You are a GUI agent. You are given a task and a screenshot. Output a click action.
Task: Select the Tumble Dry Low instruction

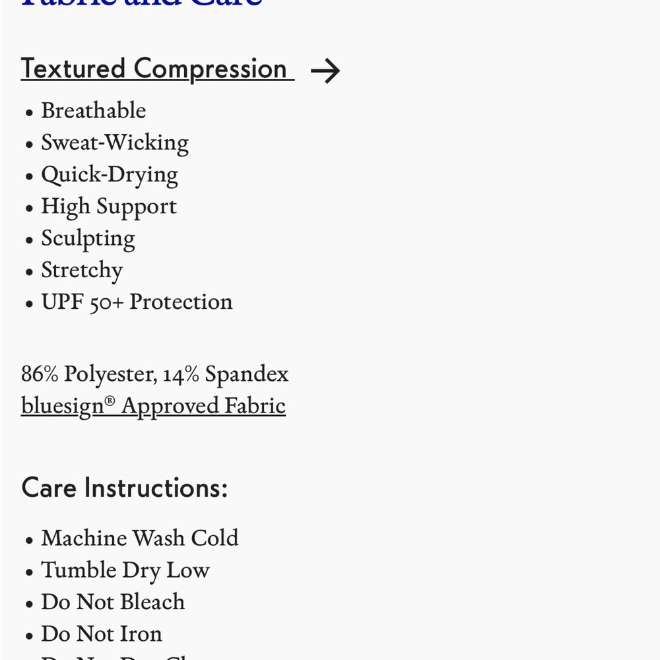[125, 570]
